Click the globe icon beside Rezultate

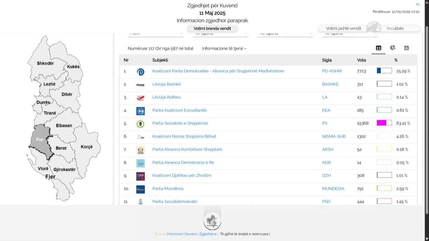(374, 28)
